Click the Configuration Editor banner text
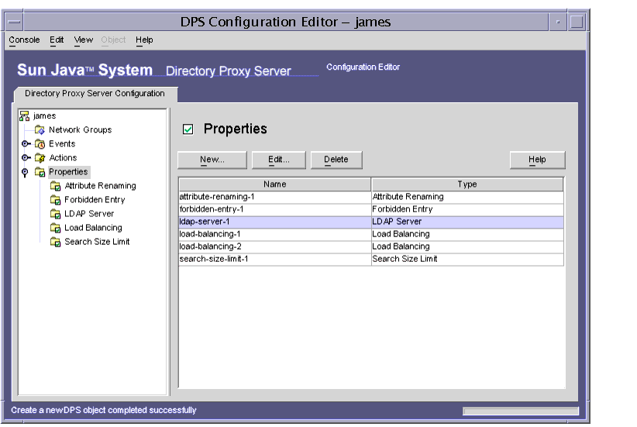 (363, 67)
